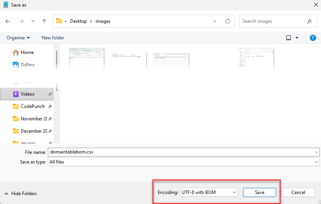Open recent locations chevron beside the forward arrow
Screen dimensions: 321x204
(33, 21)
